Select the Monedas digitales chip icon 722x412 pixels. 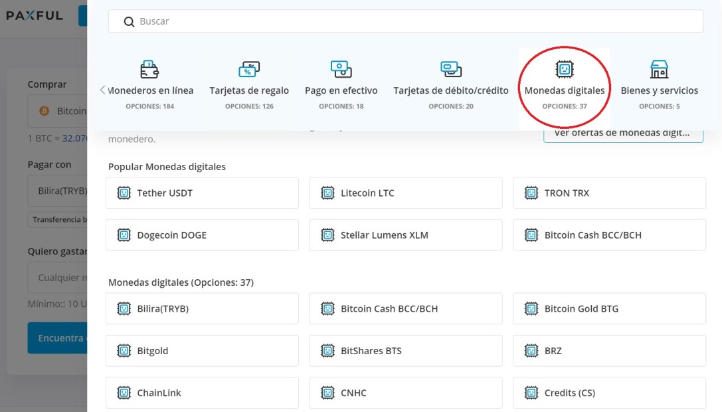(x=565, y=69)
